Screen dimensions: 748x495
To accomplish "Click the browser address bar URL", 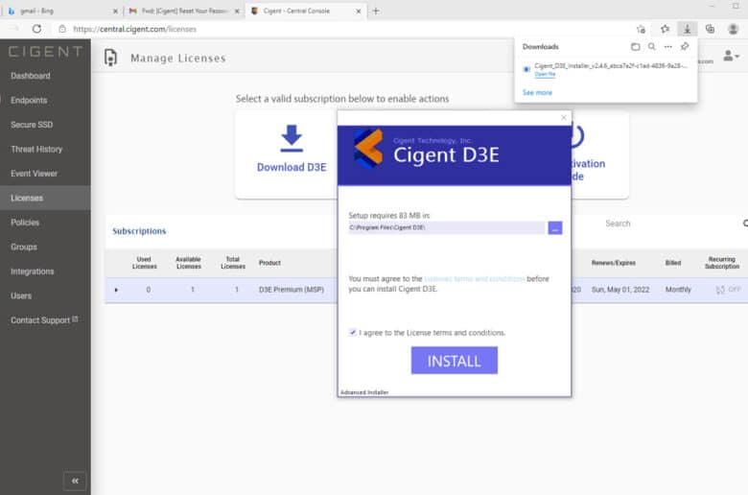I will 134,29.
